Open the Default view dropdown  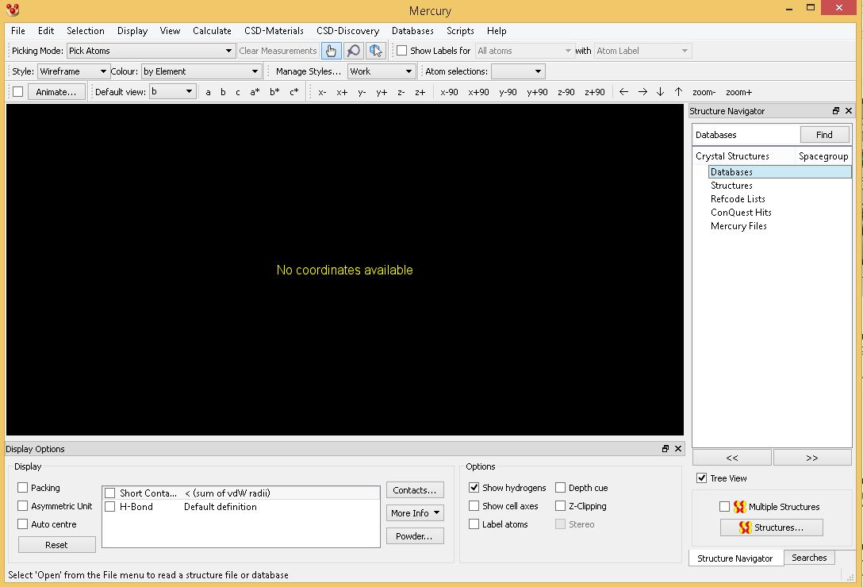coord(173,91)
